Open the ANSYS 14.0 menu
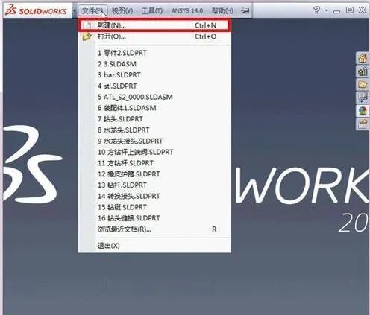370x315 pixels. [187, 10]
